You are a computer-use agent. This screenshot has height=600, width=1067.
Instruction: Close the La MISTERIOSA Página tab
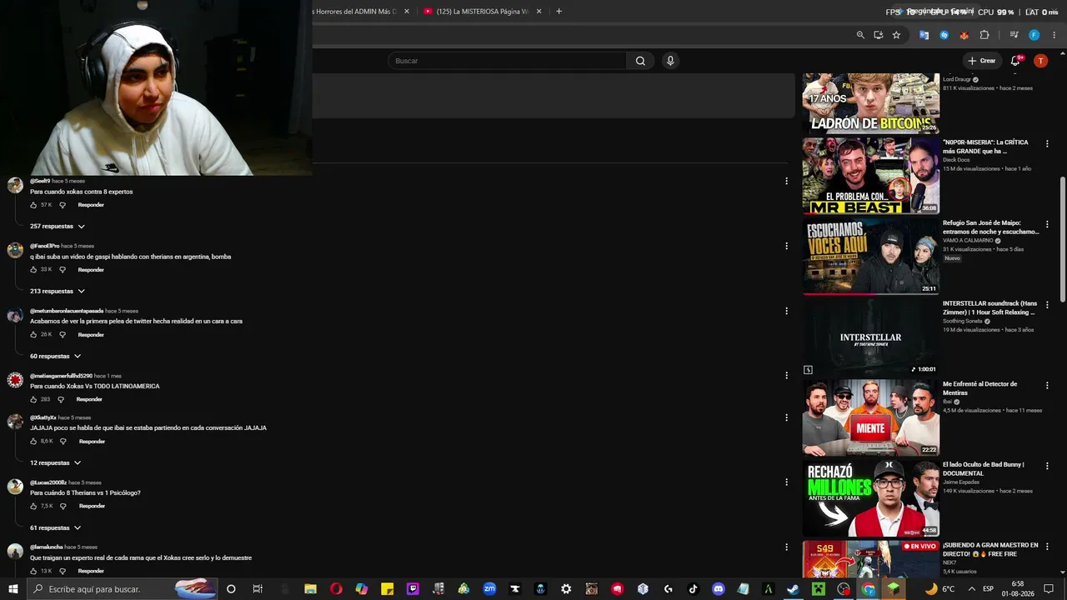pos(539,12)
